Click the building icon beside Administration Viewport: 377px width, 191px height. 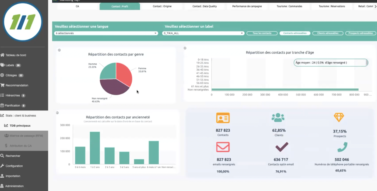(x=2, y=186)
